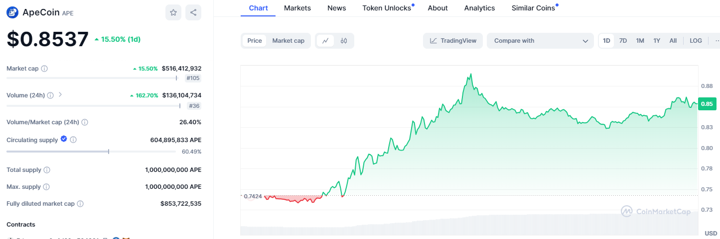Open Market cap info tooltip icon
Screen dimensions: 720x239
pyautogui.click(x=44, y=69)
